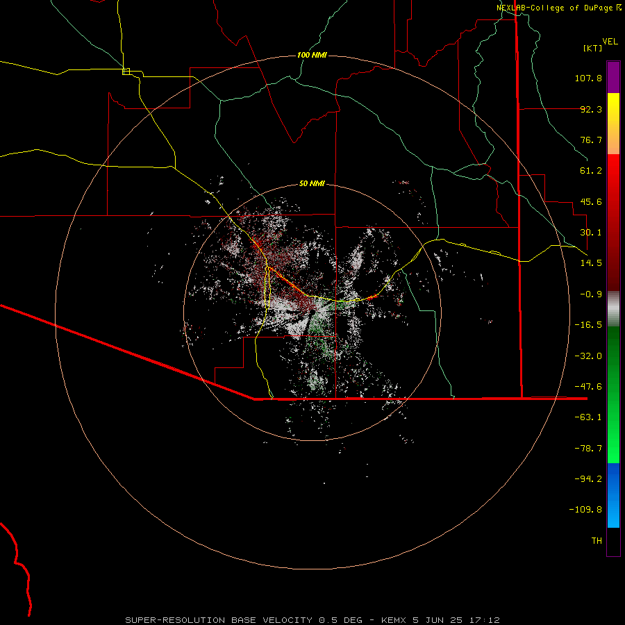This screenshot has width=625, height=625.
Task: Click the small yellow square city marker on the highway
Action: pyautogui.click(x=126, y=72)
